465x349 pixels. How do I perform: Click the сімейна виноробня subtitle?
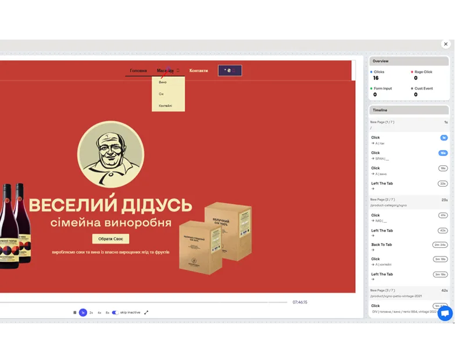tap(111, 223)
